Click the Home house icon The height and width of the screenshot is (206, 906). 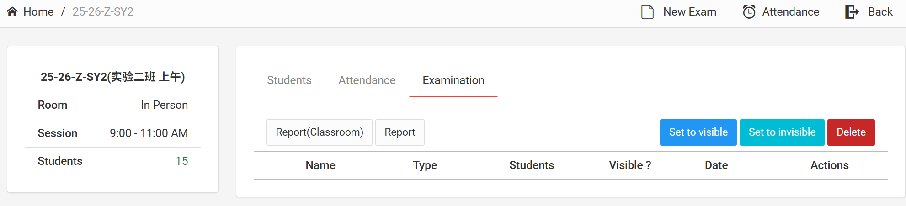pos(12,12)
